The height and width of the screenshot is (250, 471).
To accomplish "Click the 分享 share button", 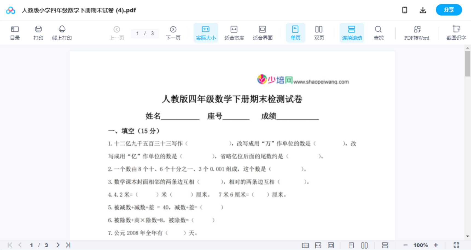I will point(449,10).
